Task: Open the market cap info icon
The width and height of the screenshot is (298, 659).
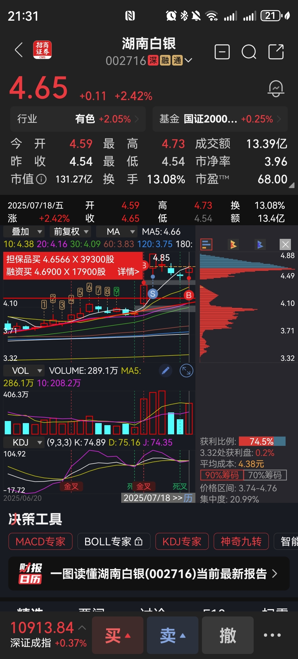Action: [x=41, y=179]
